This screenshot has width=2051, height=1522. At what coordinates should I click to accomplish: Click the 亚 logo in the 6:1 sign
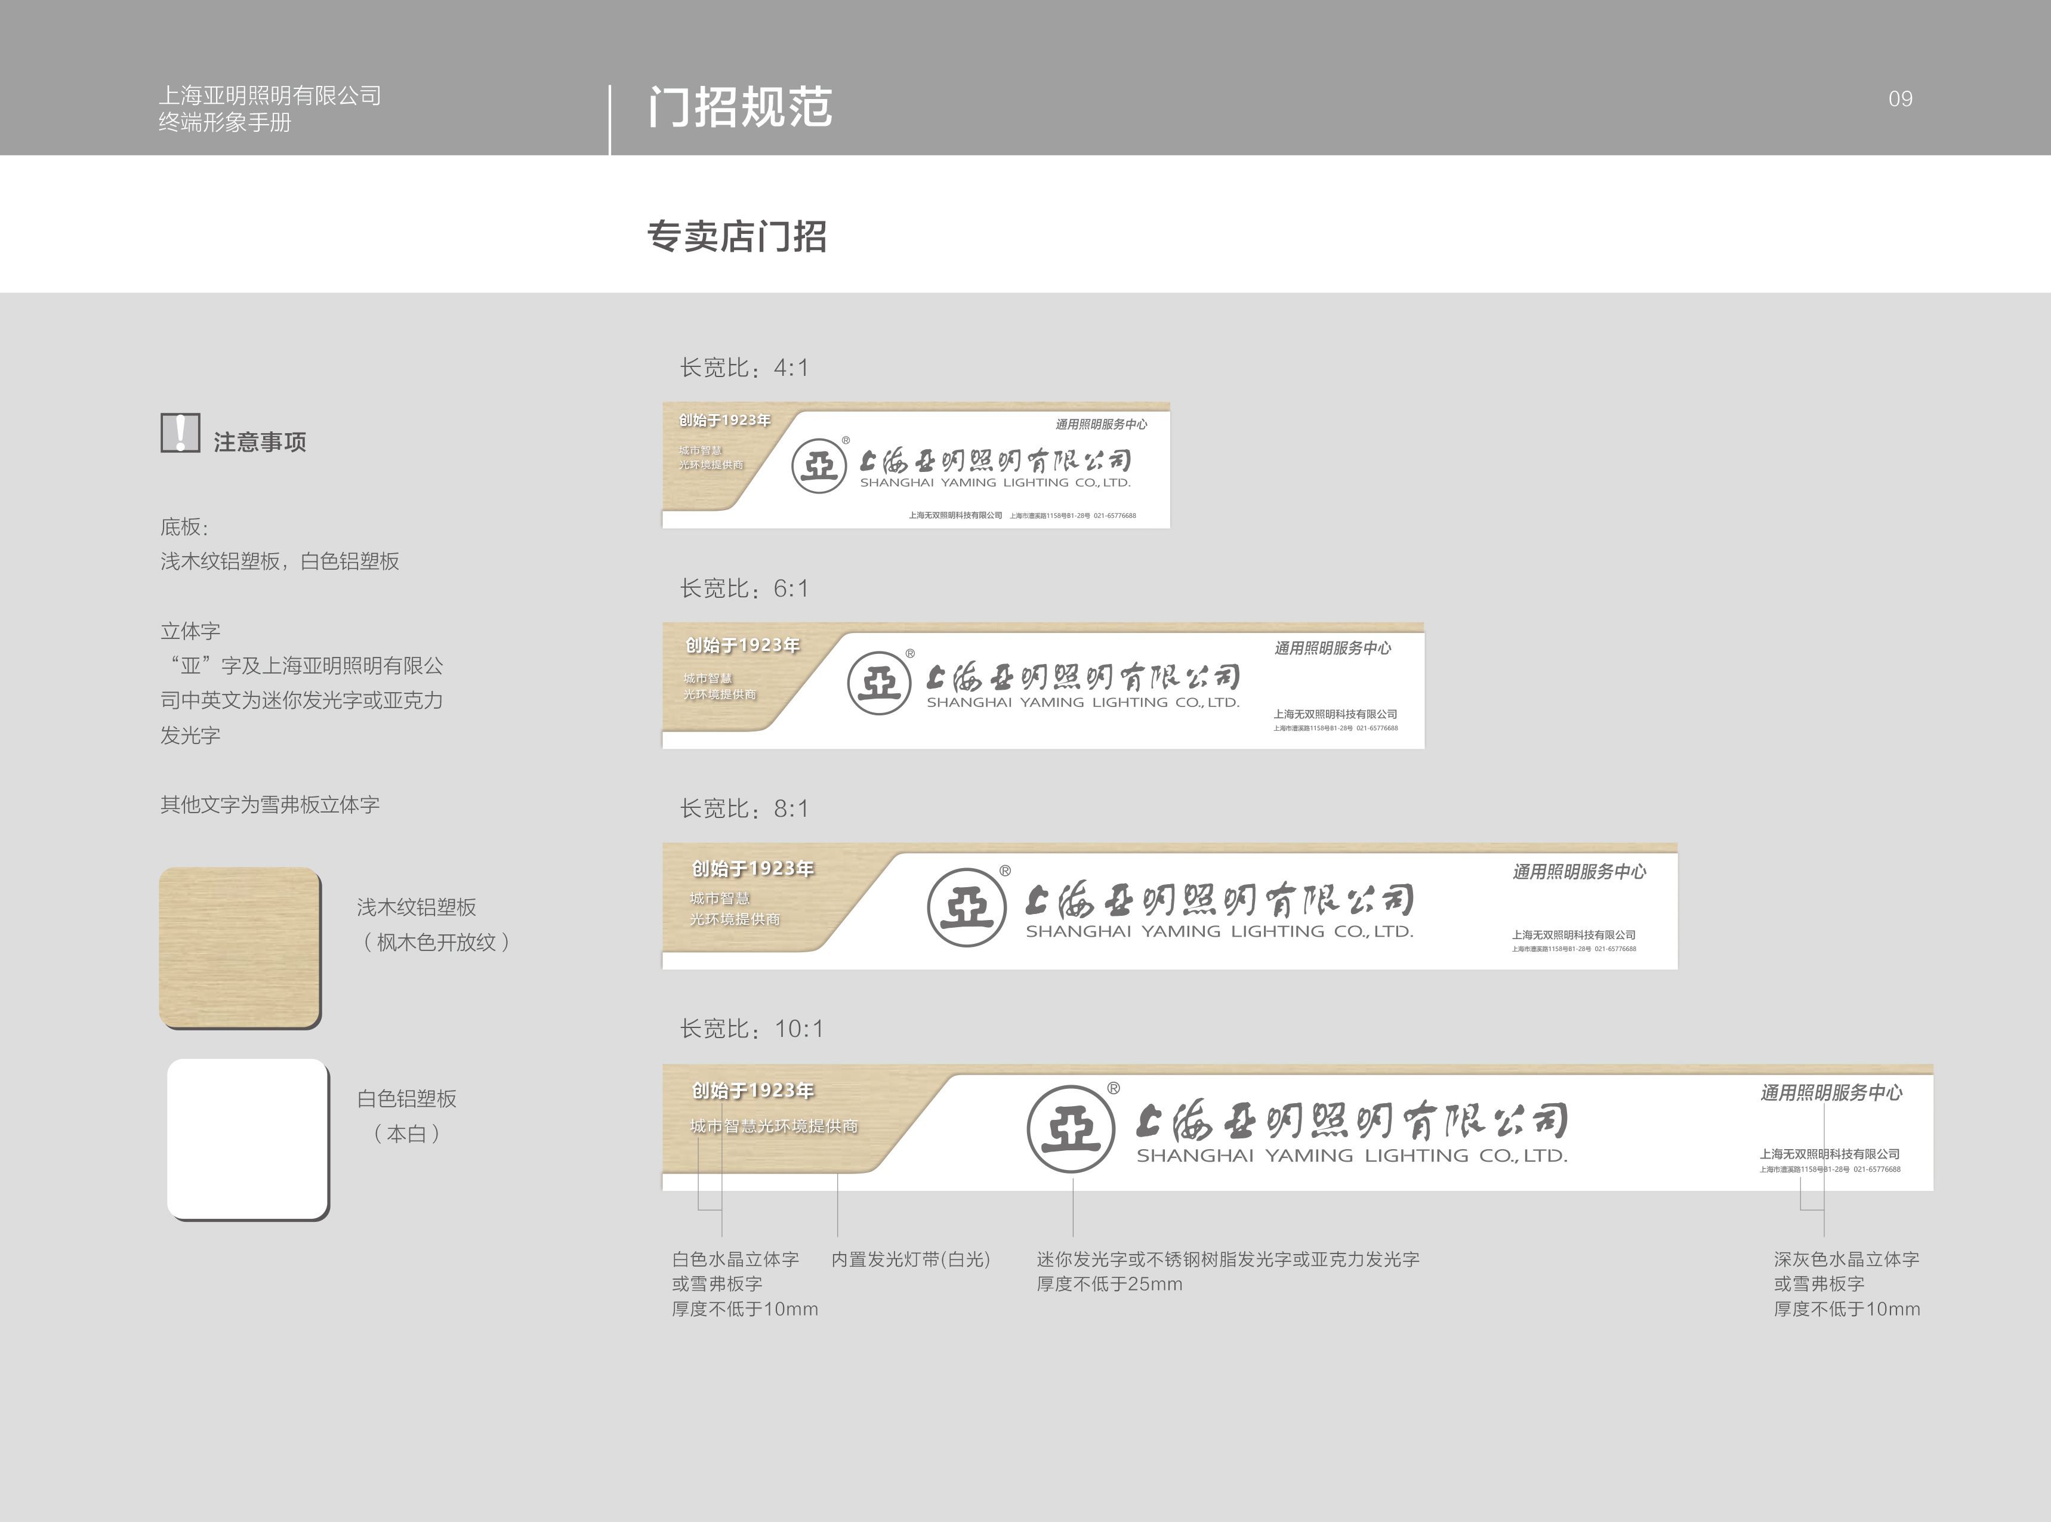879,683
